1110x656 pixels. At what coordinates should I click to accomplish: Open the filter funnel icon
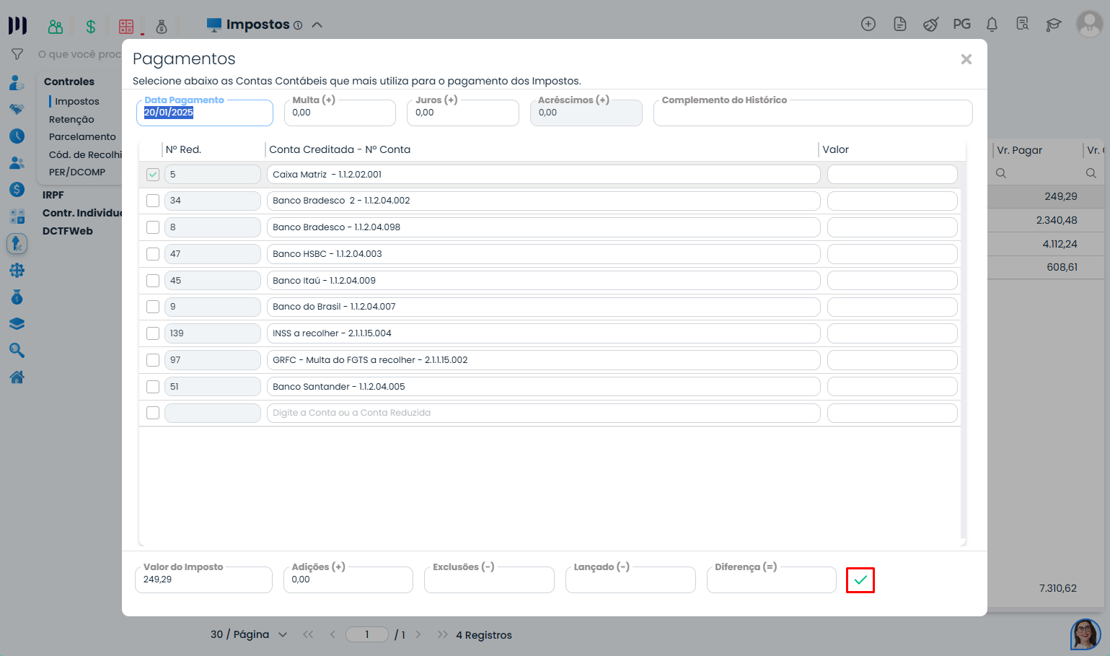click(x=17, y=54)
